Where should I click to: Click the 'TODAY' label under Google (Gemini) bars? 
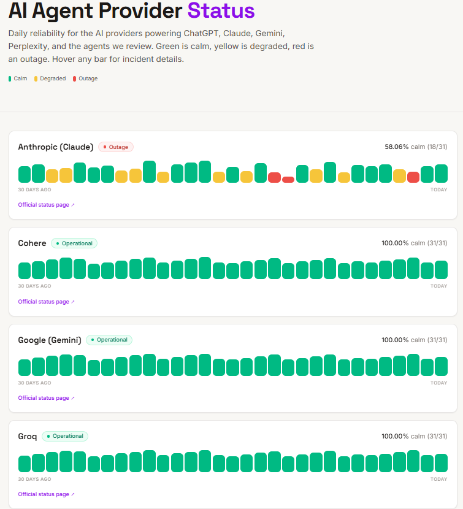pyautogui.click(x=439, y=383)
